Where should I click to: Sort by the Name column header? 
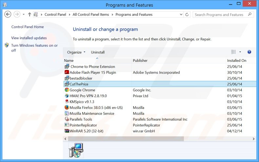[69, 60]
